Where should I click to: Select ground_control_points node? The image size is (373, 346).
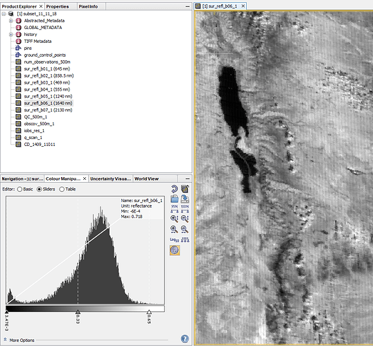tap(45, 55)
